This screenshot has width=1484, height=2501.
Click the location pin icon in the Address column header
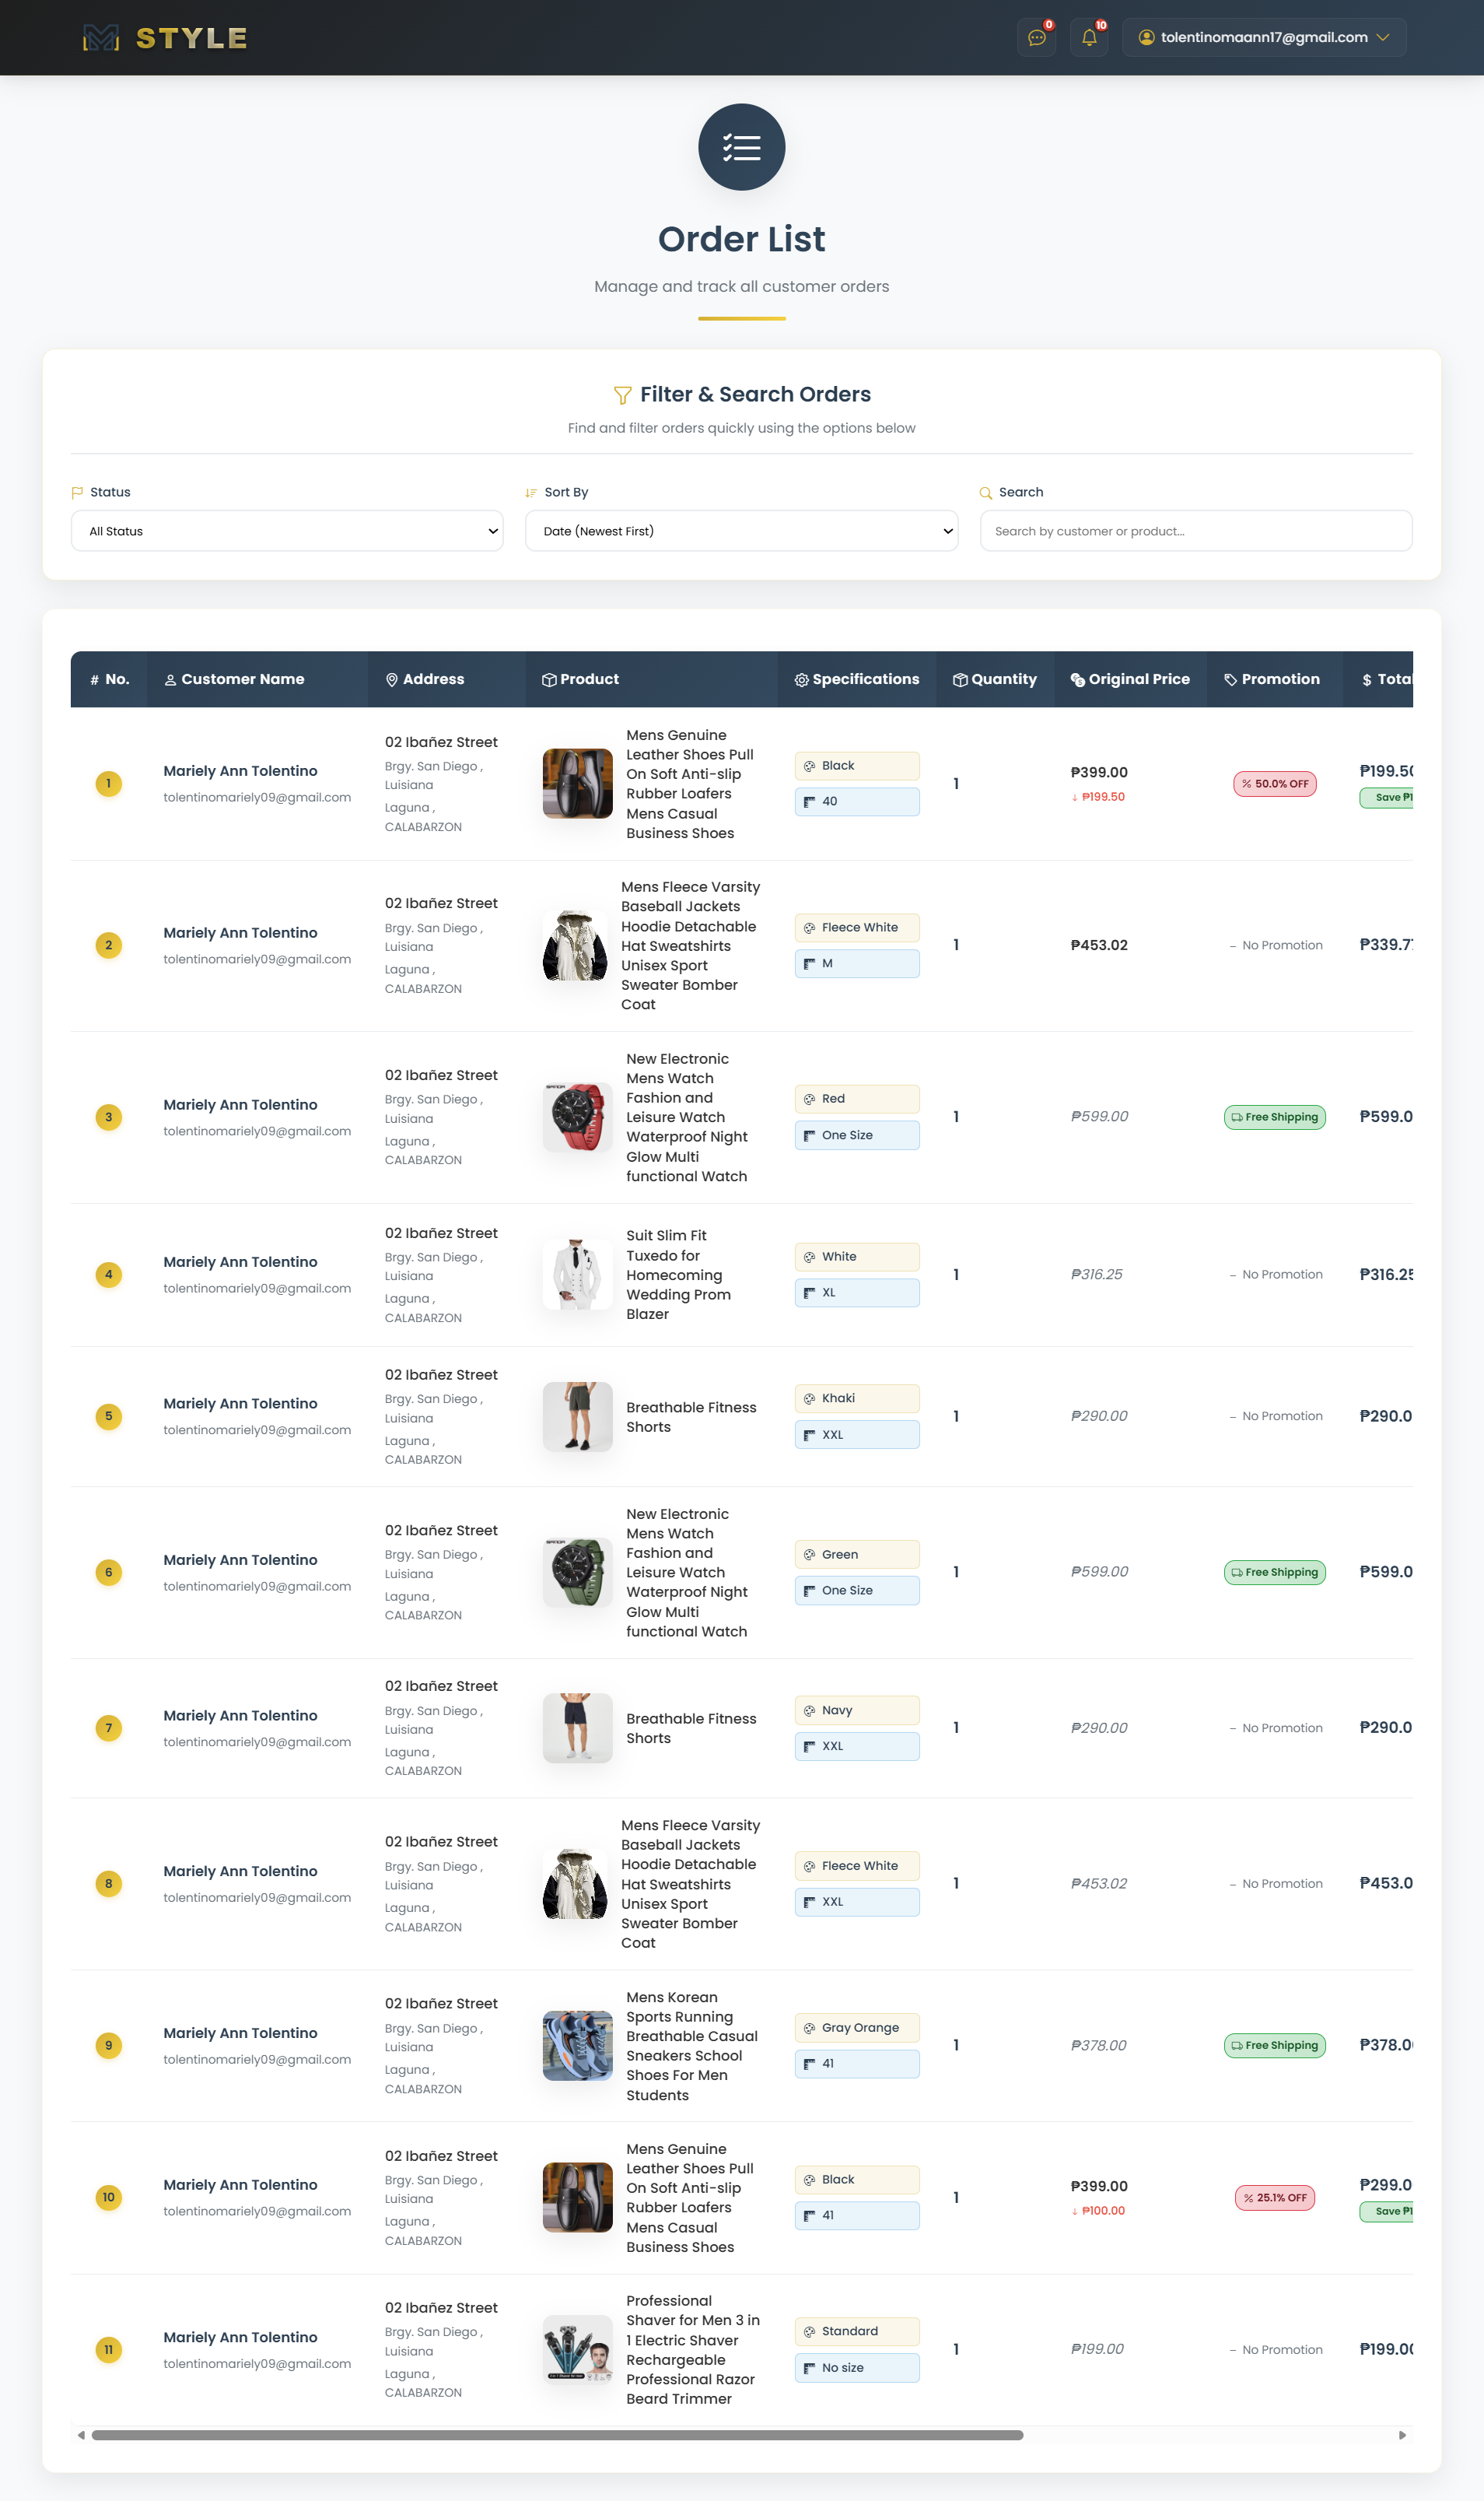(391, 679)
